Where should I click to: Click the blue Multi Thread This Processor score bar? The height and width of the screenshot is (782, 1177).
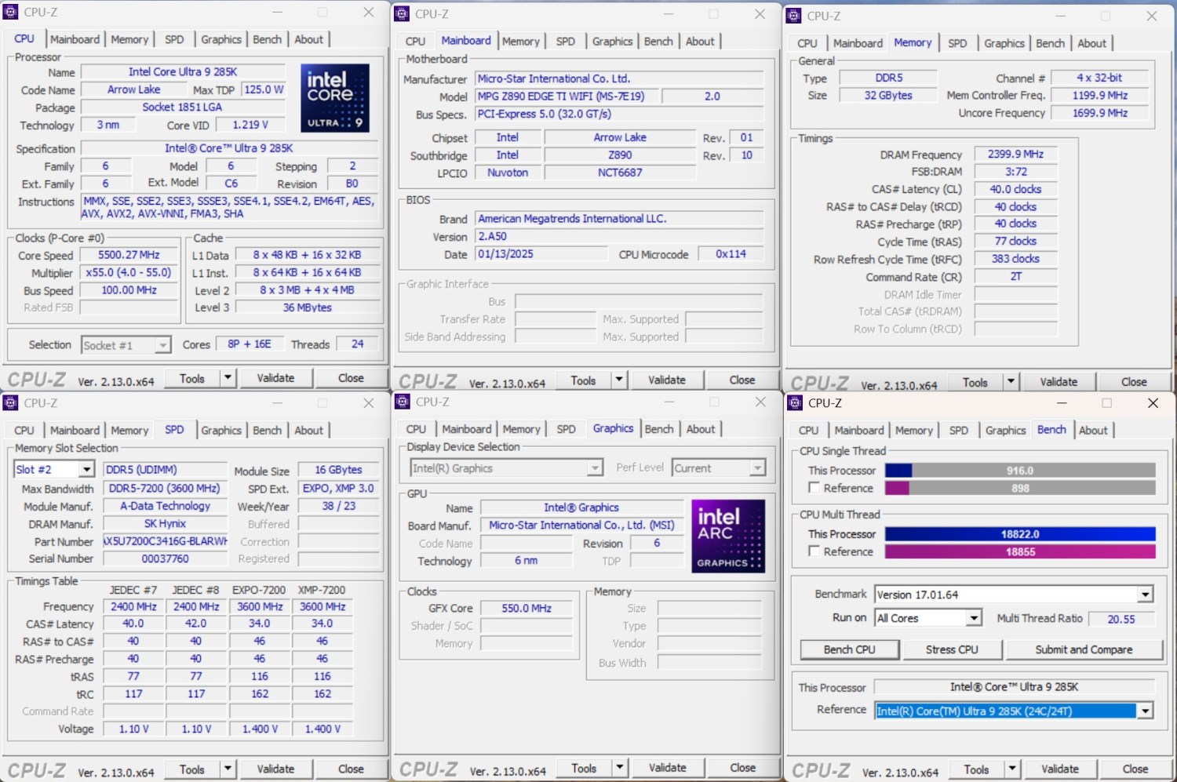click(1019, 534)
